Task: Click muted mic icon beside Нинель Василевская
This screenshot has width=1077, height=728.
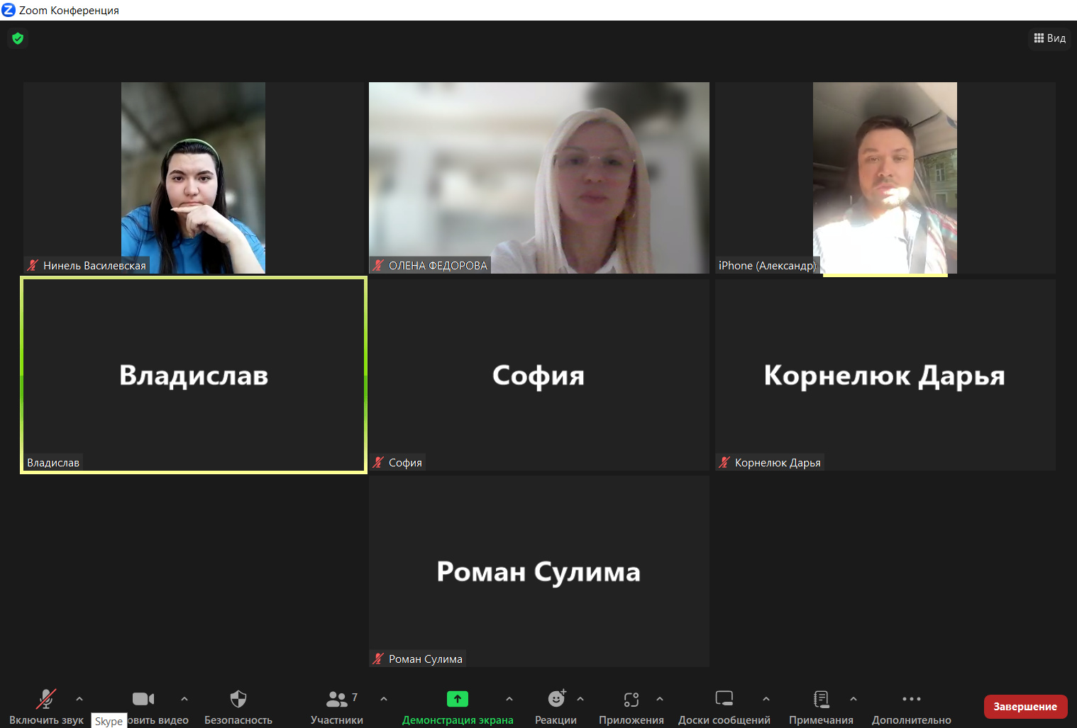Action: point(33,265)
